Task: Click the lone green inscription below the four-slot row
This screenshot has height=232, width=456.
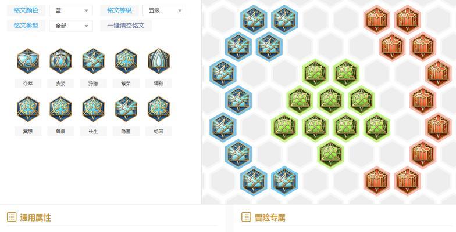Action: coord(330,154)
